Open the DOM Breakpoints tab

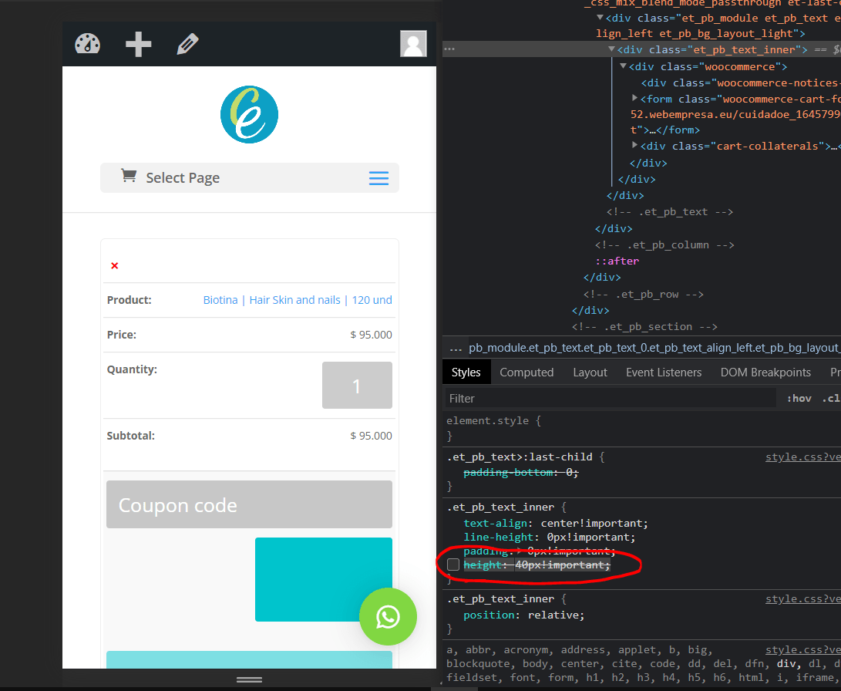click(x=765, y=372)
